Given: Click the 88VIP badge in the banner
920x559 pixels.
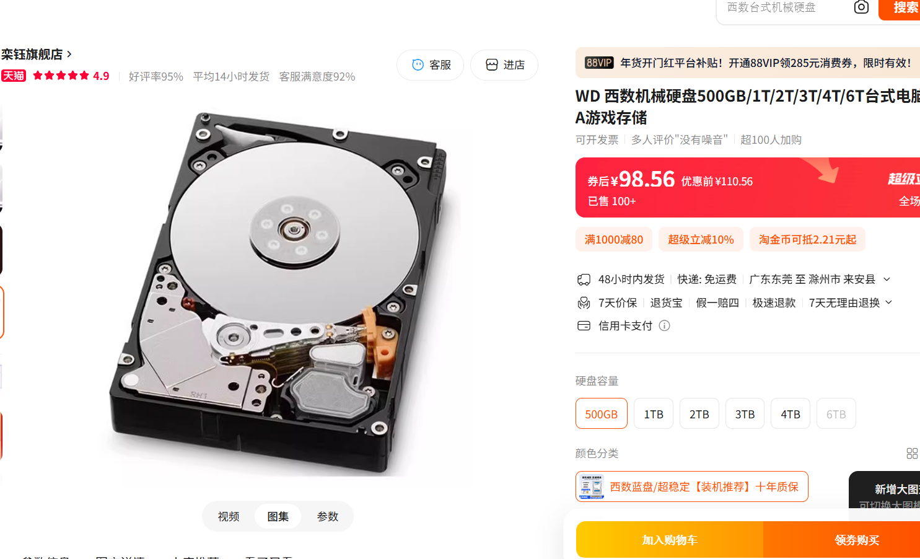Looking at the screenshot, I should pyautogui.click(x=599, y=63).
